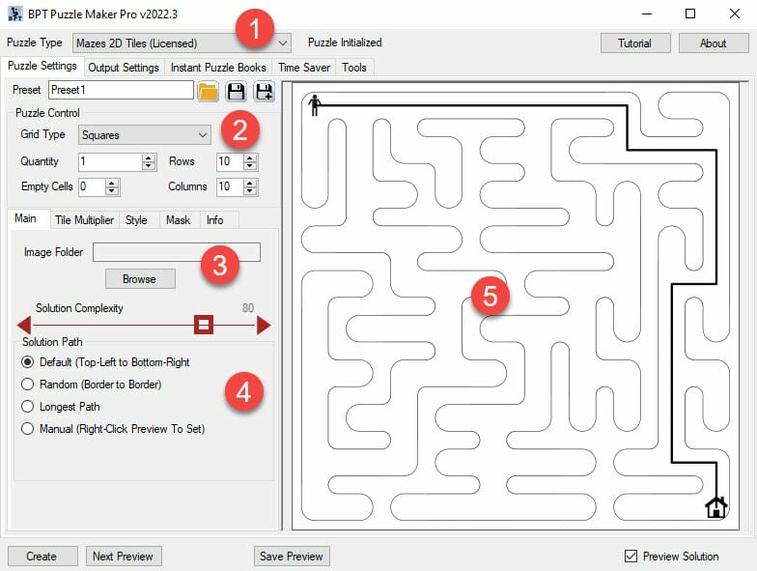757x571 pixels.
Task: Increase the Rows value with up arrow
Action: tap(249, 158)
